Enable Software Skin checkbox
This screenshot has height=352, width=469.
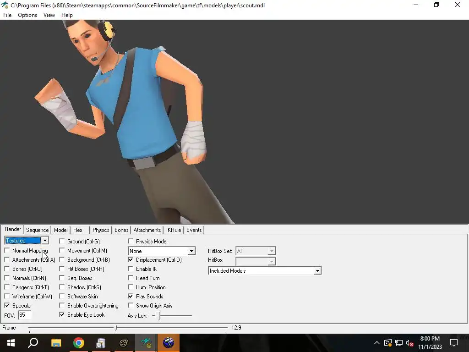click(62, 297)
